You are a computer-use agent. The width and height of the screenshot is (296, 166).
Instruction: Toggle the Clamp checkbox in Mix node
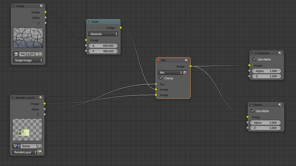pyautogui.click(x=161, y=78)
